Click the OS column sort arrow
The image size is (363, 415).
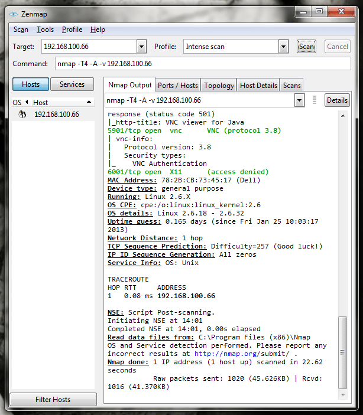27,102
